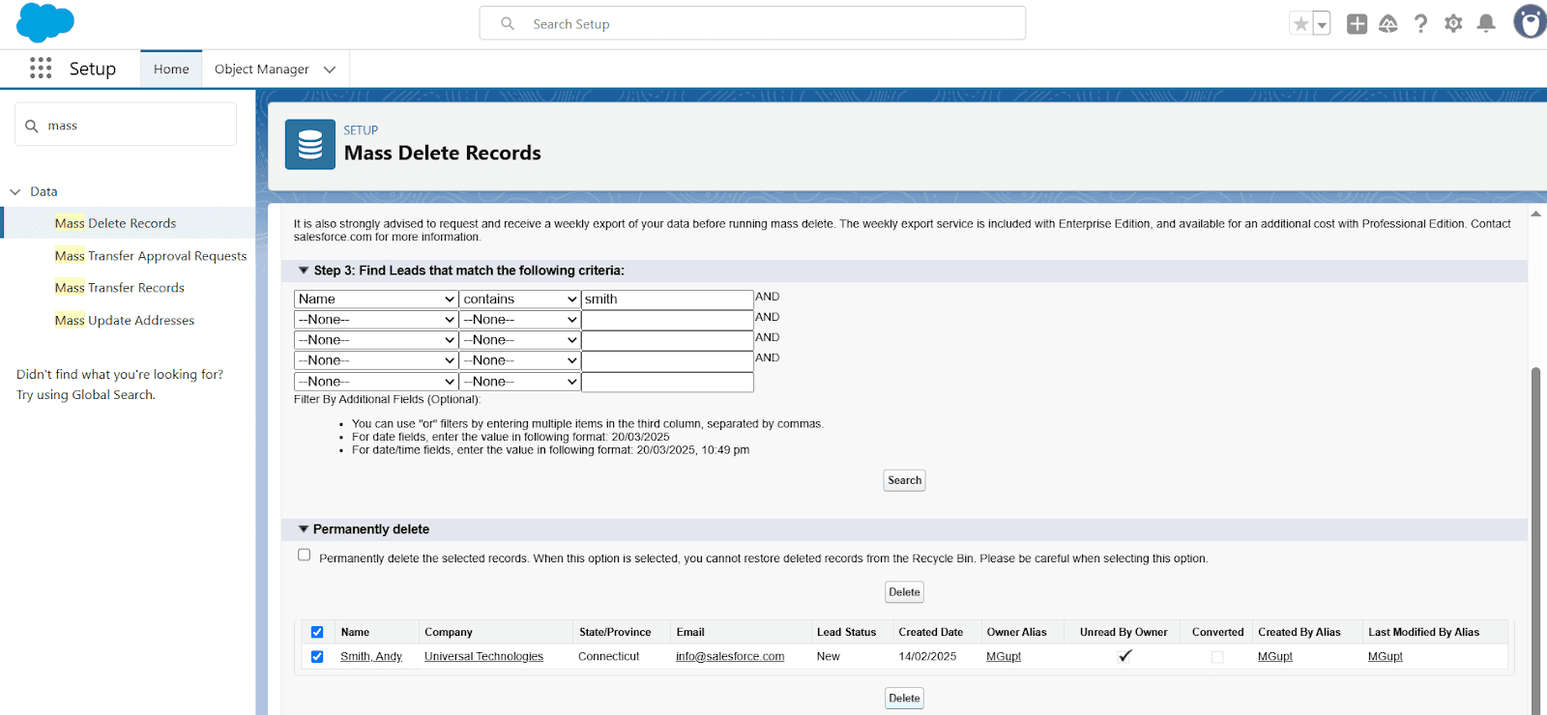The height and width of the screenshot is (715, 1547).
Task: Uncheck the Smith, Andy row checkbox
Action: (x=317, y=656)
